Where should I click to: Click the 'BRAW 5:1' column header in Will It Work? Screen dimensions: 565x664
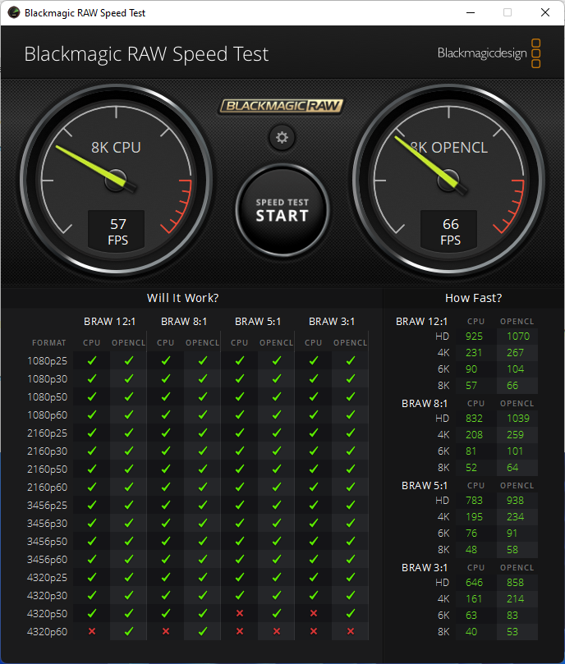pos(258,322)
